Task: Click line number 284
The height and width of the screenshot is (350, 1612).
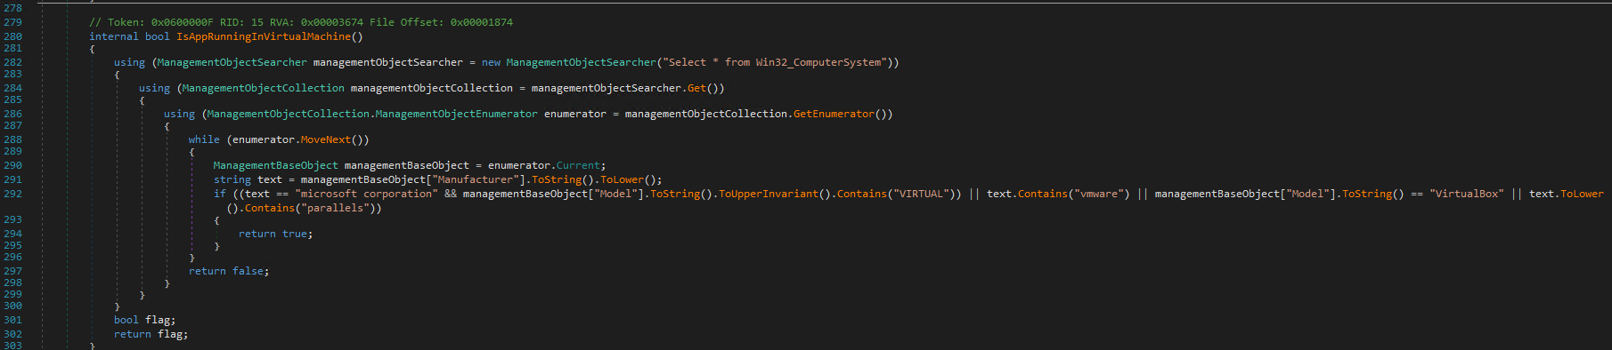Action: [x=12, y=88]
